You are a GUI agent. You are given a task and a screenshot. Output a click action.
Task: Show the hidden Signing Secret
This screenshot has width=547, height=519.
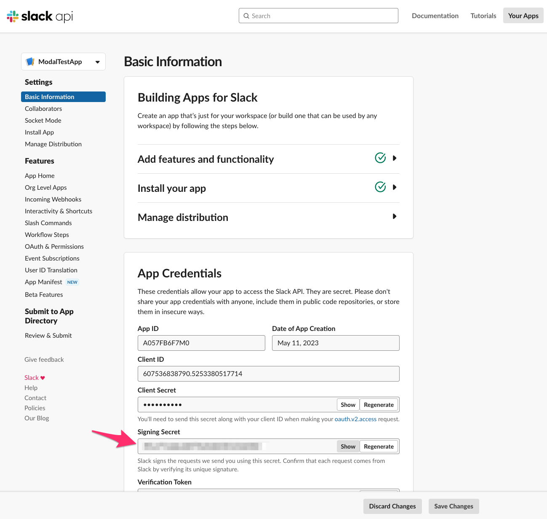(x=348, y=446)
